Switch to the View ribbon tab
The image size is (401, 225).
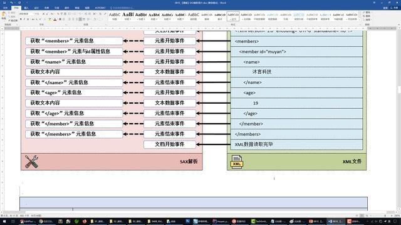pyautogui.click(x=87, y=8)
